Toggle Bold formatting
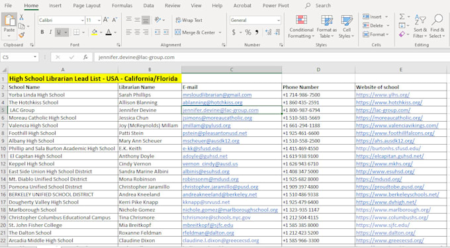The width and height of the screenshot is (450, 248). point(42,32)
